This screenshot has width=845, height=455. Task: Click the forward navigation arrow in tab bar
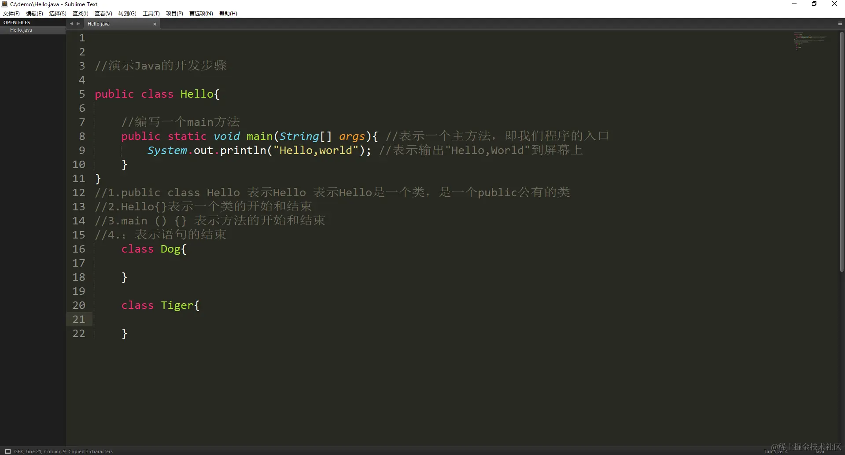(x=77, y=24)
